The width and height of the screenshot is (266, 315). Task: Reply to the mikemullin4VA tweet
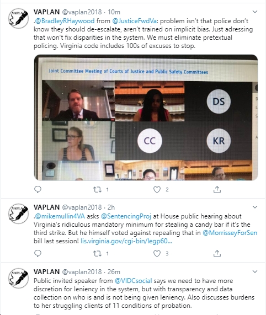click(x=38, y=254)
